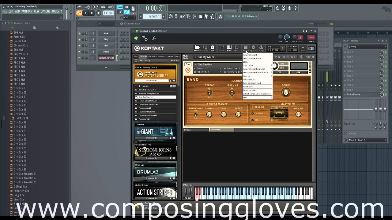Open the PATTERNS menu in FL Studio
This screenshot has height=220, width=392.
click(x=27, y=11)
